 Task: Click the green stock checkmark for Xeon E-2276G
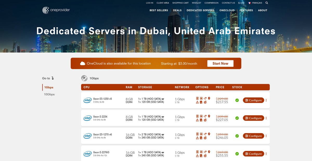pos(237,154)
